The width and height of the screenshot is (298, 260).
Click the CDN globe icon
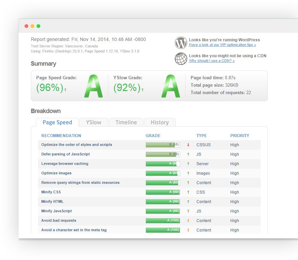[x=181, y=59]
